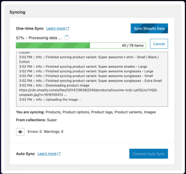Click external link icon beside One-time Sync

click(x=68, y=28)
